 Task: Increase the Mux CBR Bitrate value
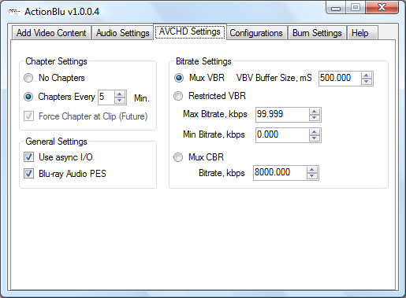[x=312, y=170]
